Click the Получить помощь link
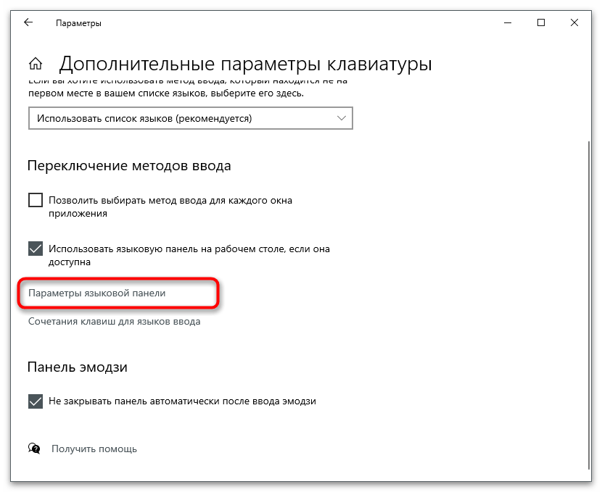The height and width of the screenshot is (492, 602). (x=94, y=449)
